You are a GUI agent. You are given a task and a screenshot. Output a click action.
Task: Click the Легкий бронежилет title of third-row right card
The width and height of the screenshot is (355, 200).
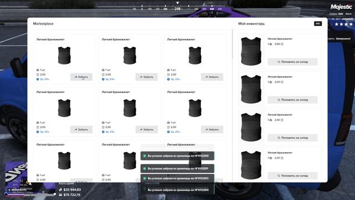pos(181,144)
